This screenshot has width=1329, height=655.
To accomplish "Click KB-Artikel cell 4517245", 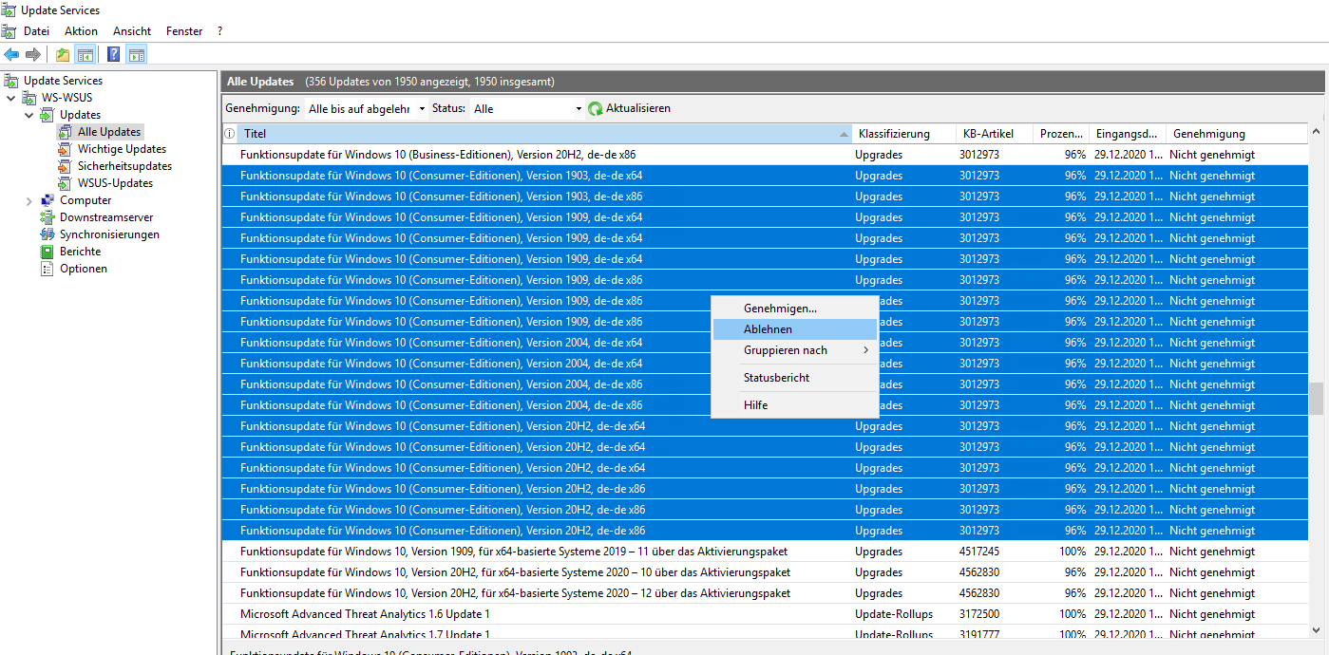I will pyautogui.click(x=979, y=552).
